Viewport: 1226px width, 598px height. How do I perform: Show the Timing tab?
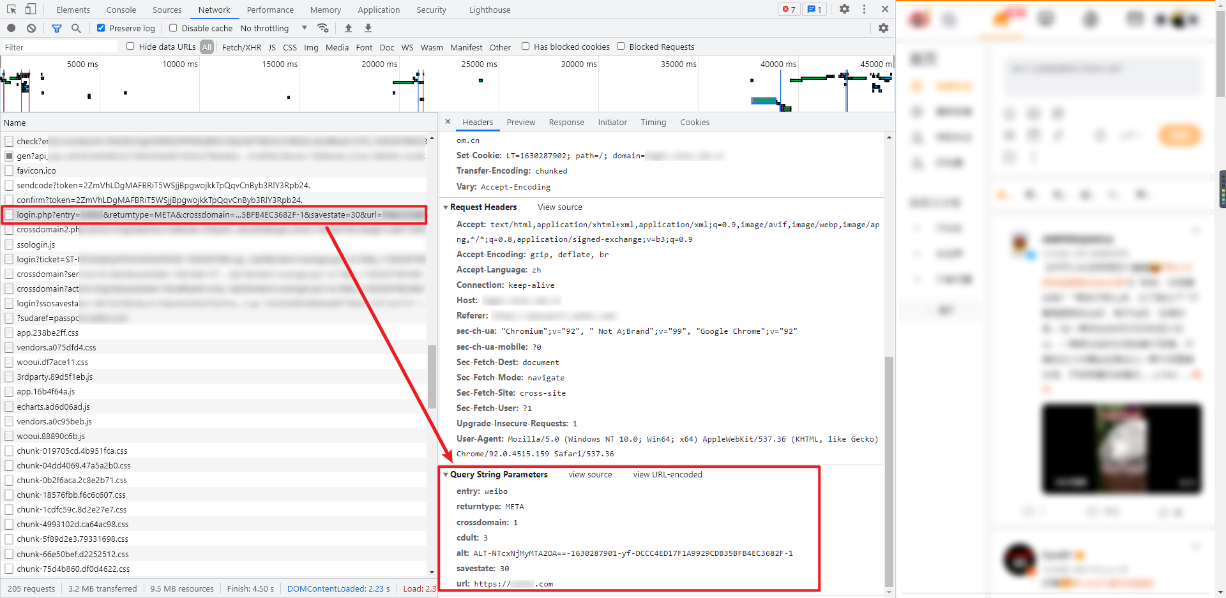coord(653,123)
